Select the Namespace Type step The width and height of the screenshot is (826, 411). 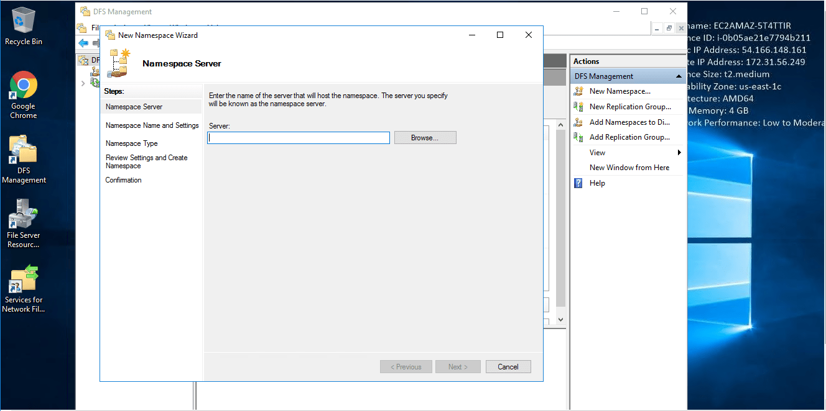tap(131, 143)
